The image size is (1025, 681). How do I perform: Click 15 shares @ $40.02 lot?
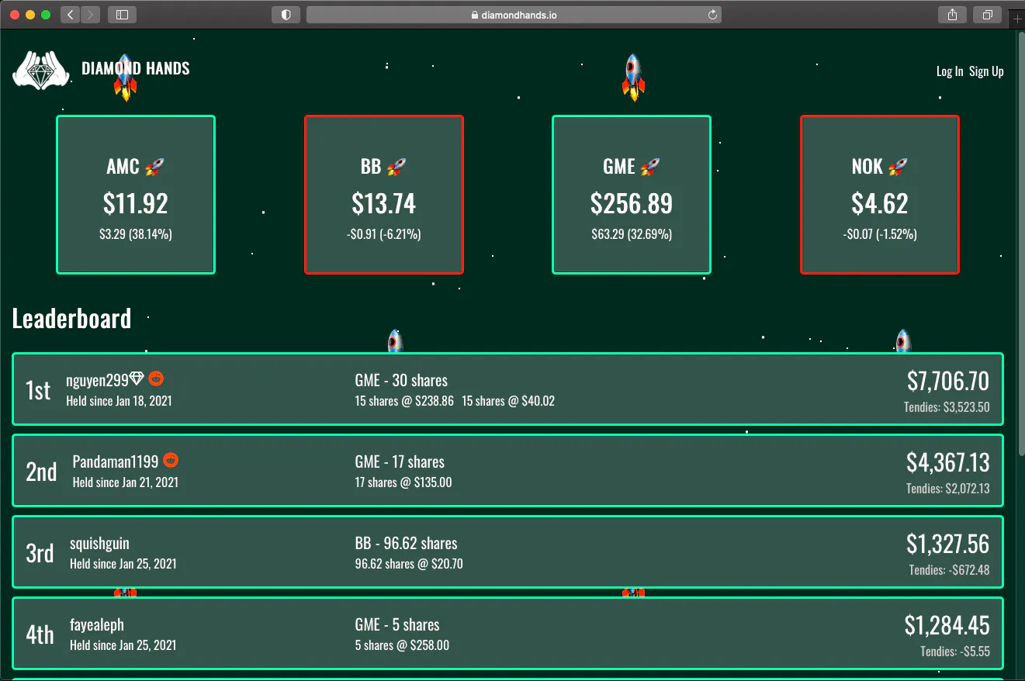508,401
